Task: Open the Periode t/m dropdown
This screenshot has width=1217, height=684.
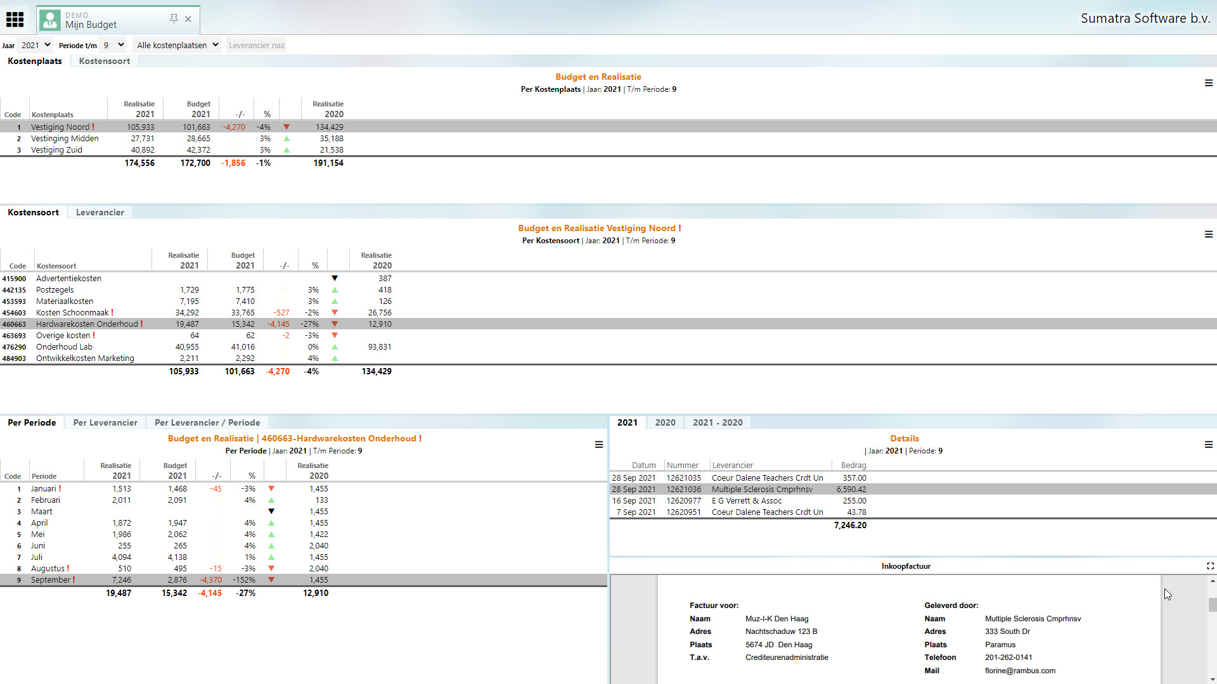Action: coord(113,45)
